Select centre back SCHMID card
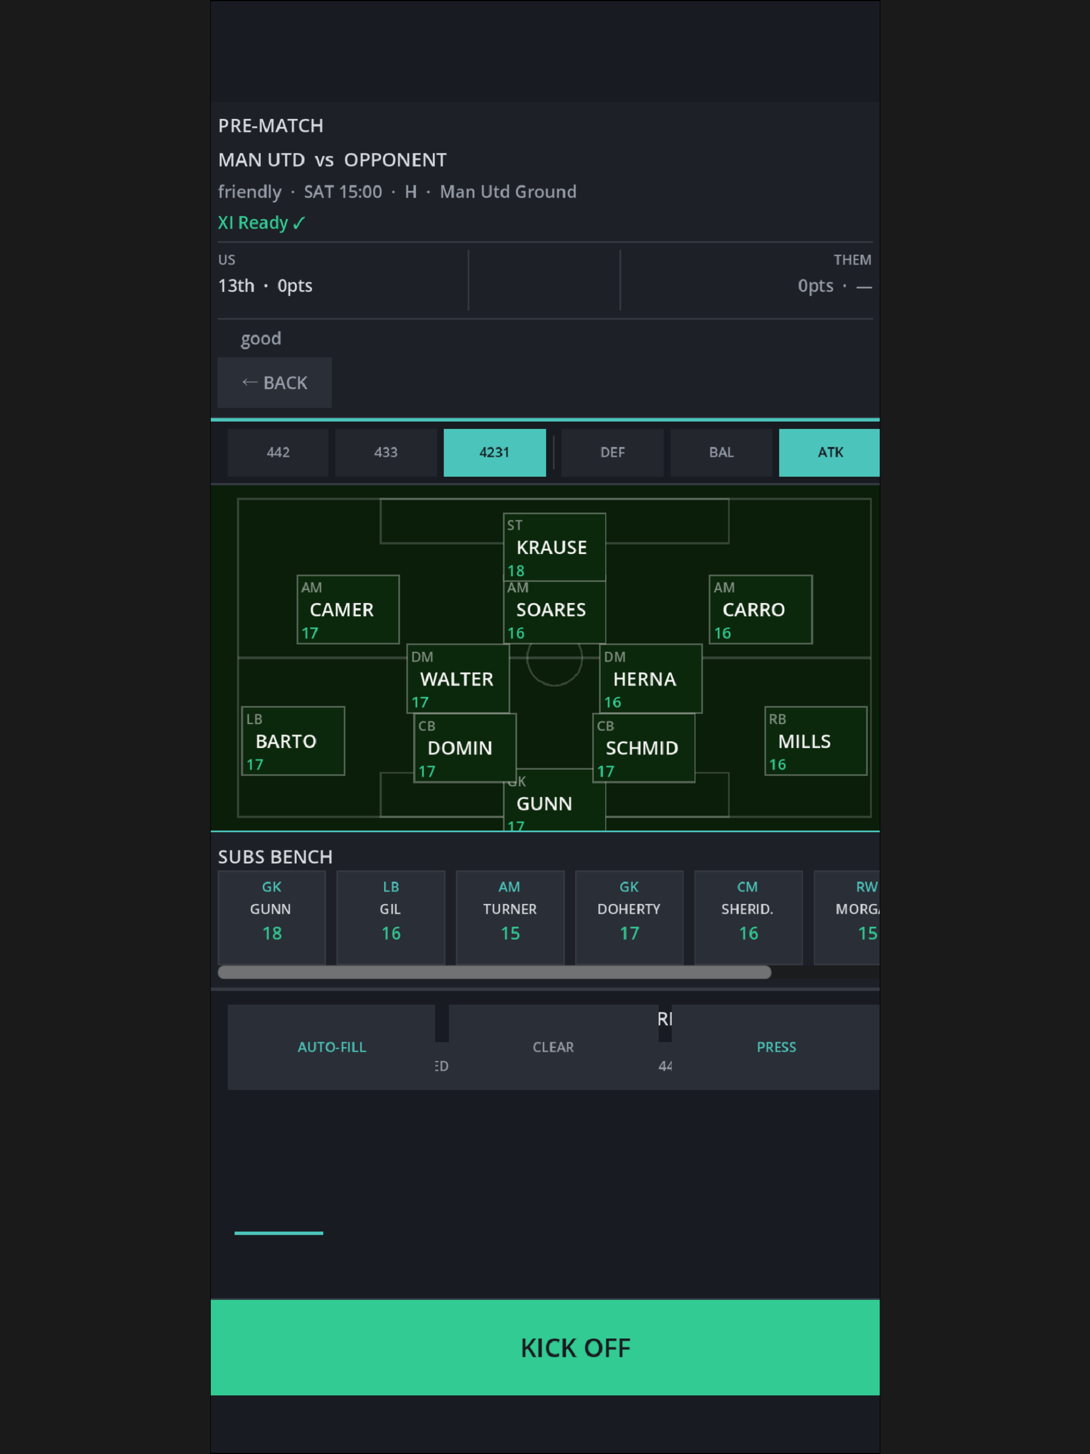 click(644, 748)
